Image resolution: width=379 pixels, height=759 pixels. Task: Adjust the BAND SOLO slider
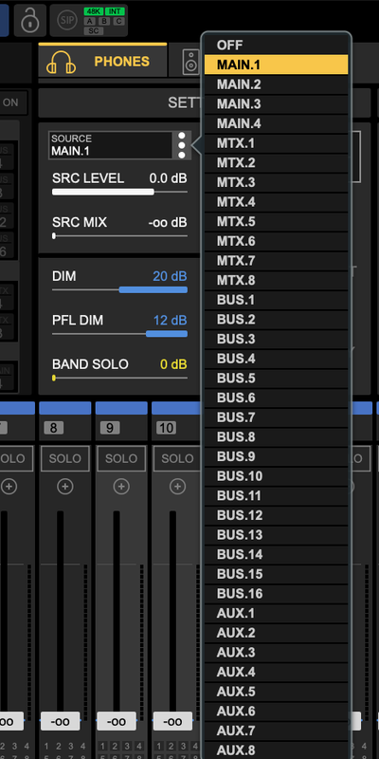click(x=119, y=378)
